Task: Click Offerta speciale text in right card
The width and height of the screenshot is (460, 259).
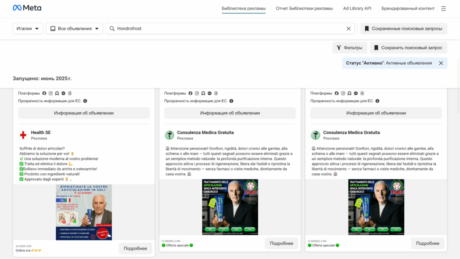Action: 323,245
